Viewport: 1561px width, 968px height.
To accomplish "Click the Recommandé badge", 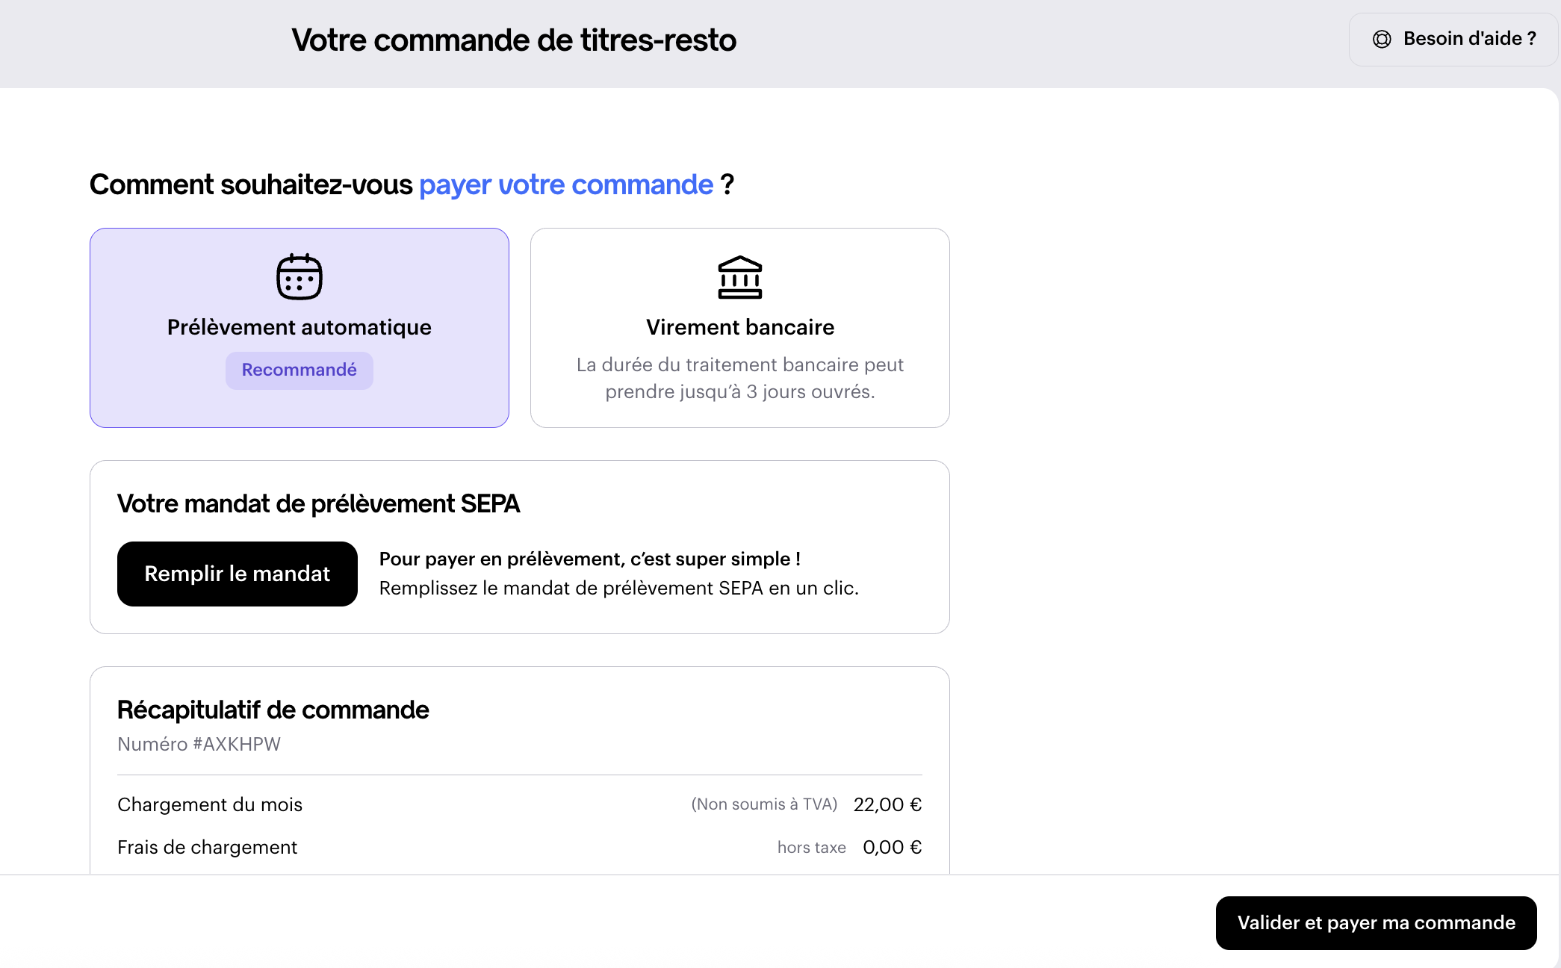I will click(299, 370).
